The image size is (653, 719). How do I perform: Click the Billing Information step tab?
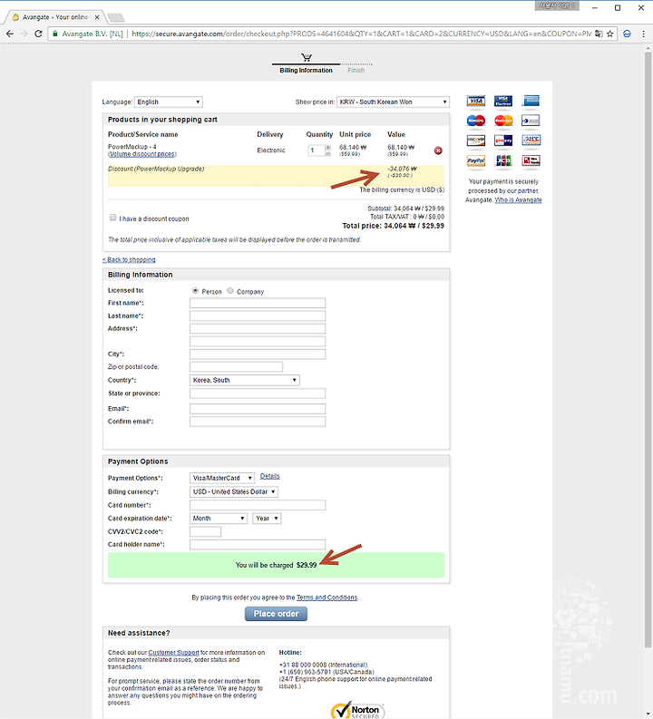point(306,71)
